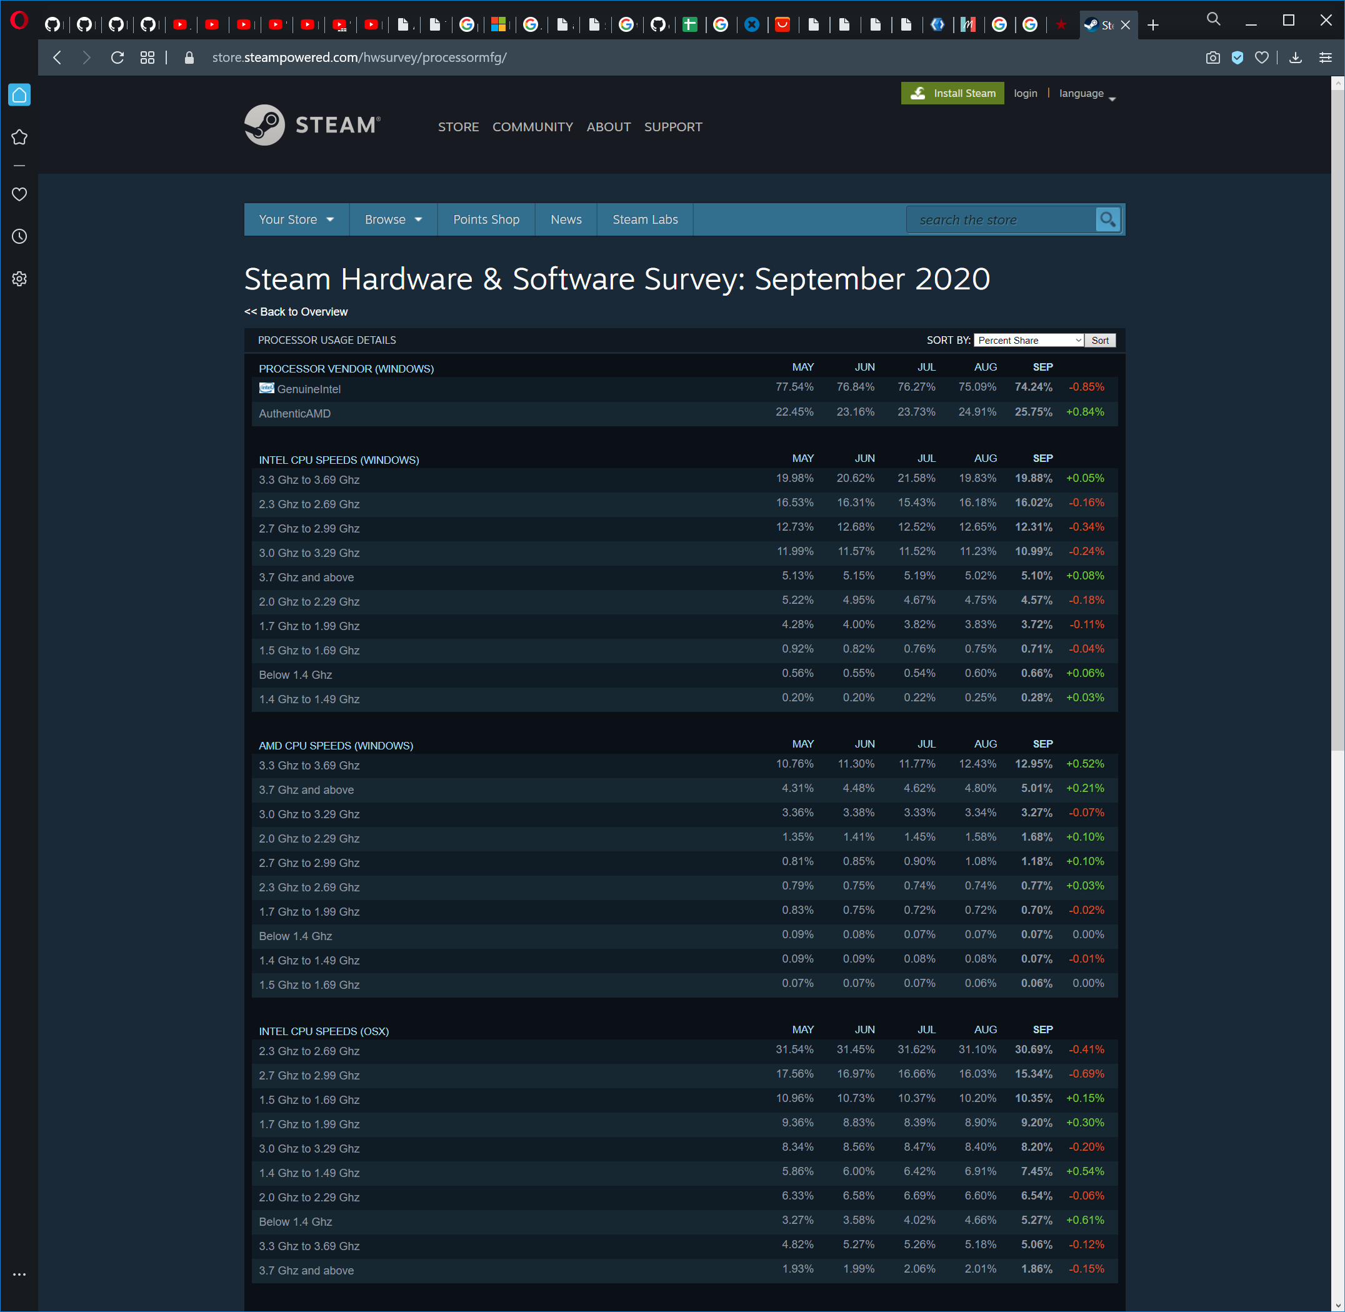Open the Percent Share sort dropdown
Viewport: 1345px width, 1312px height.
pos(1029,341)
